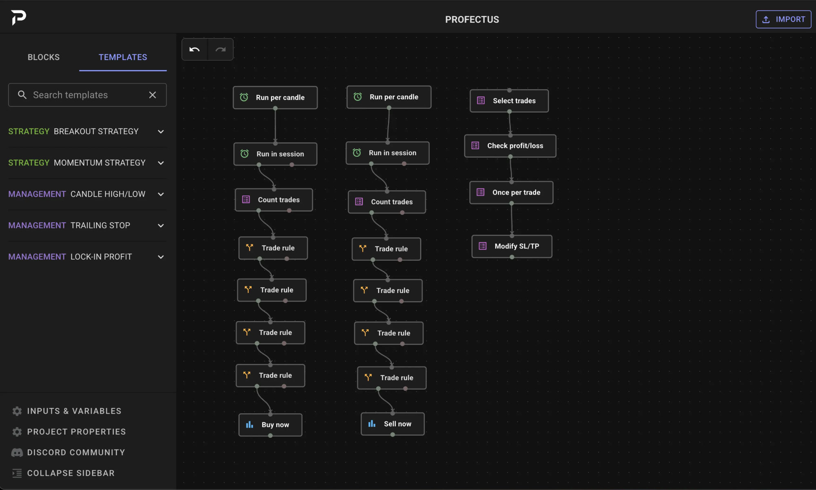Click the redo arrow button

[x=220, y=49]
